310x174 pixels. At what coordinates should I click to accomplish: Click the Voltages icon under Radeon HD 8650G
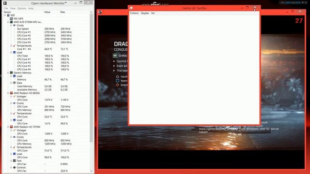tap(14, 97)
